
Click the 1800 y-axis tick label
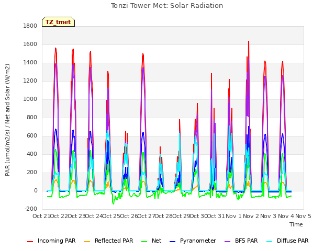click(30, 26)
